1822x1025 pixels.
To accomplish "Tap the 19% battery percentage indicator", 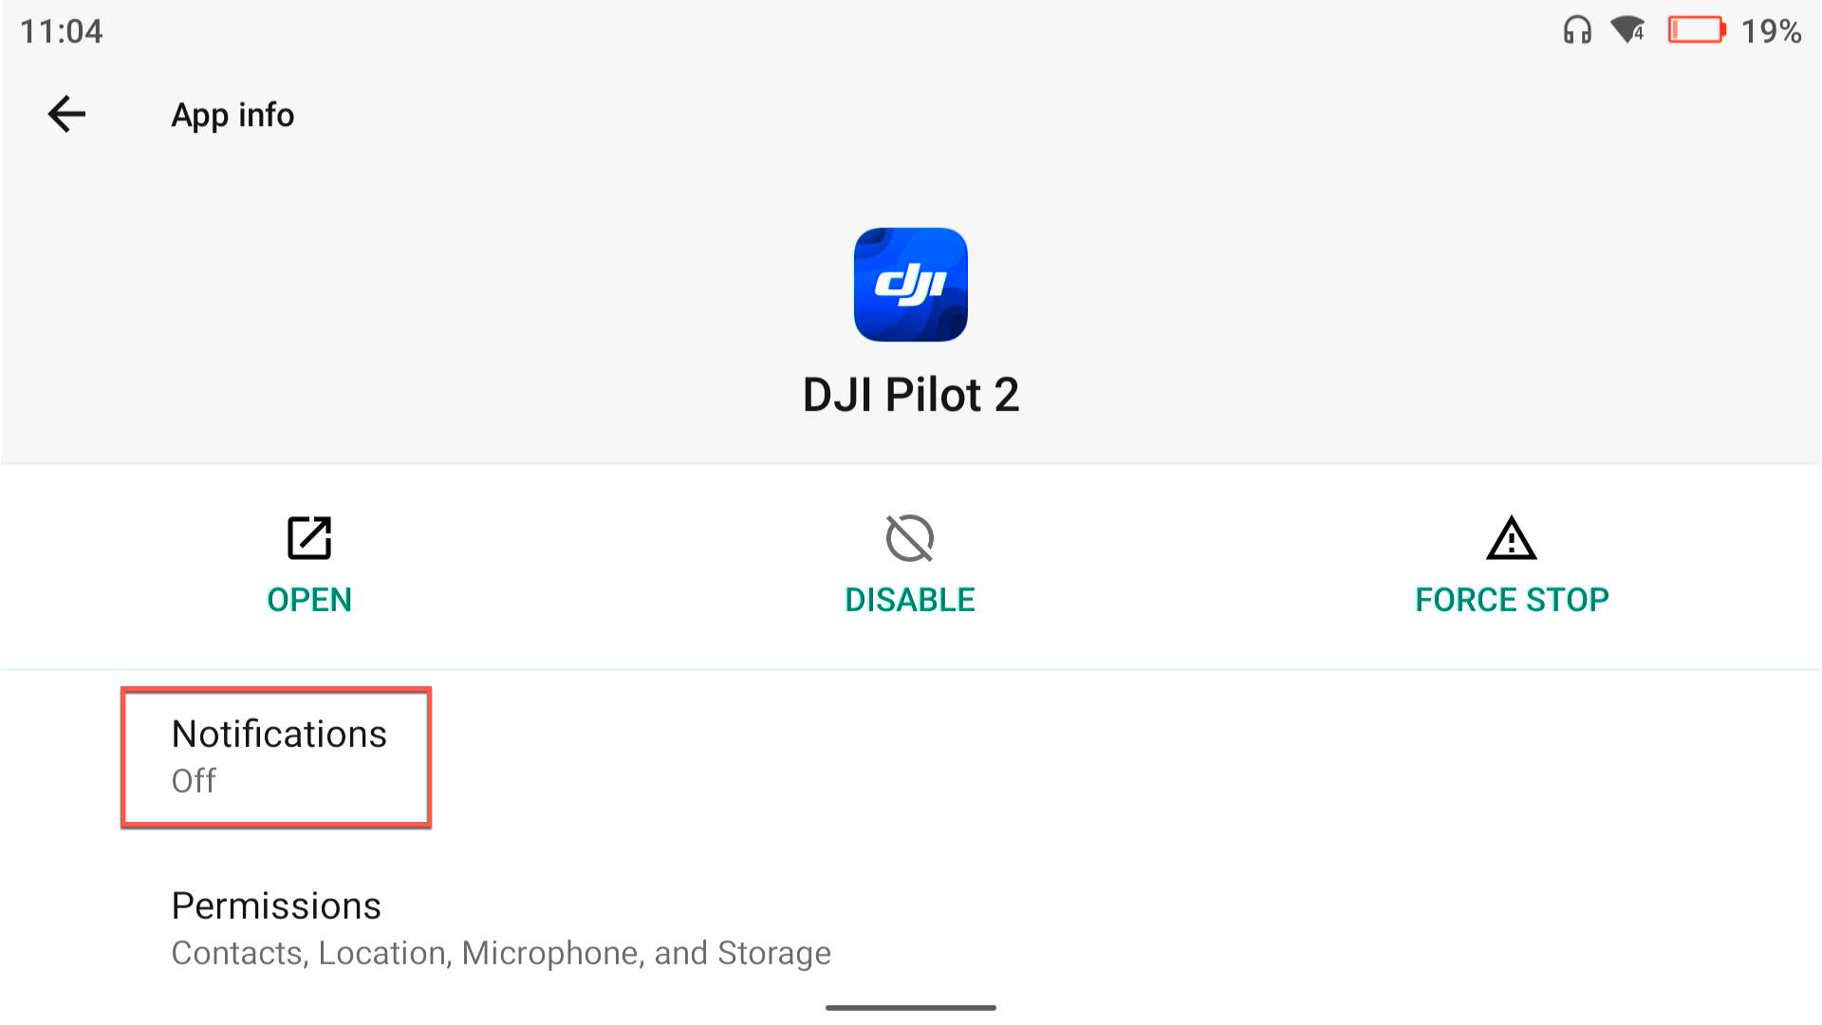I will point(1769,31).
